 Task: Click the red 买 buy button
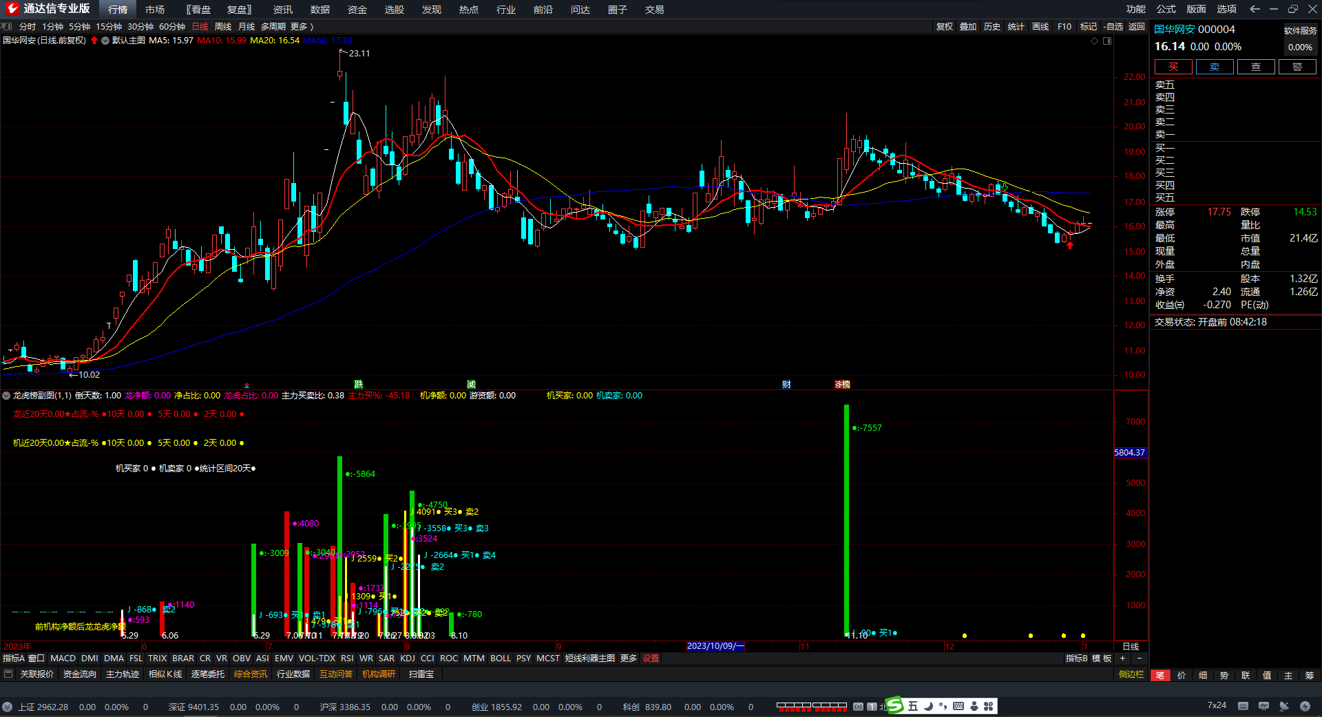[1173, 67]
